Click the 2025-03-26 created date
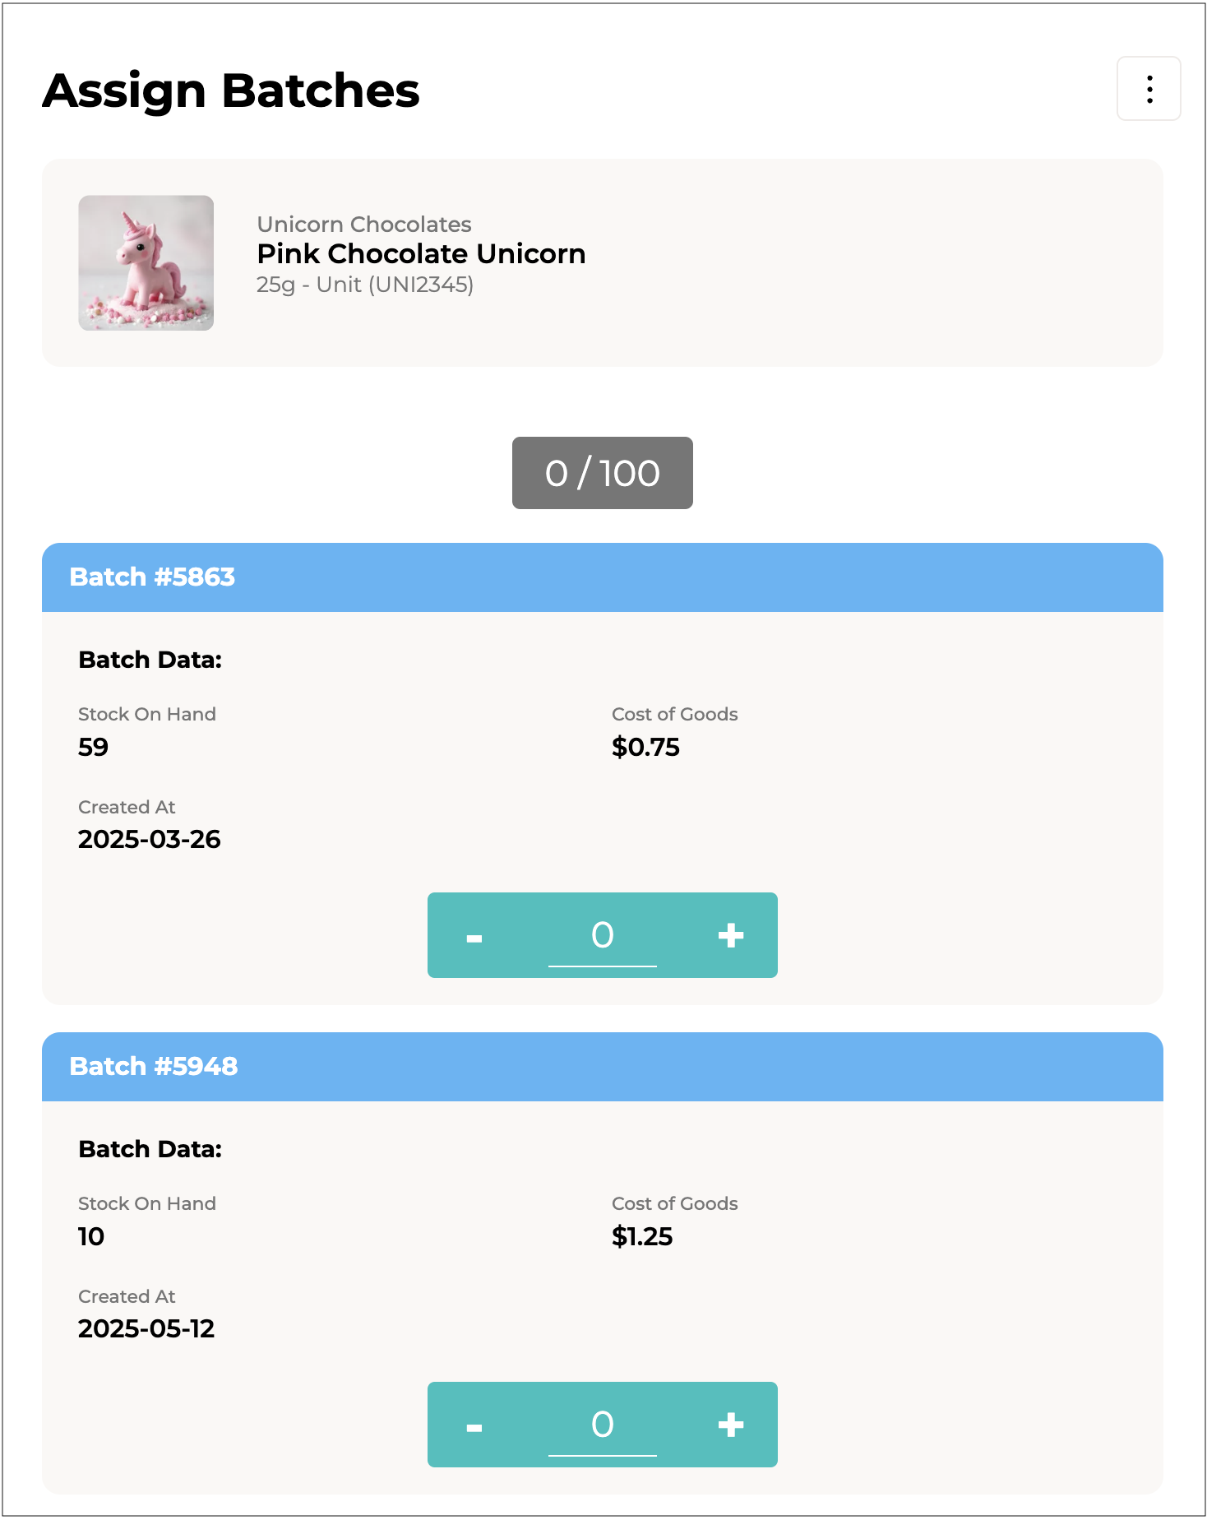1207x1520 pixels. 149,839
